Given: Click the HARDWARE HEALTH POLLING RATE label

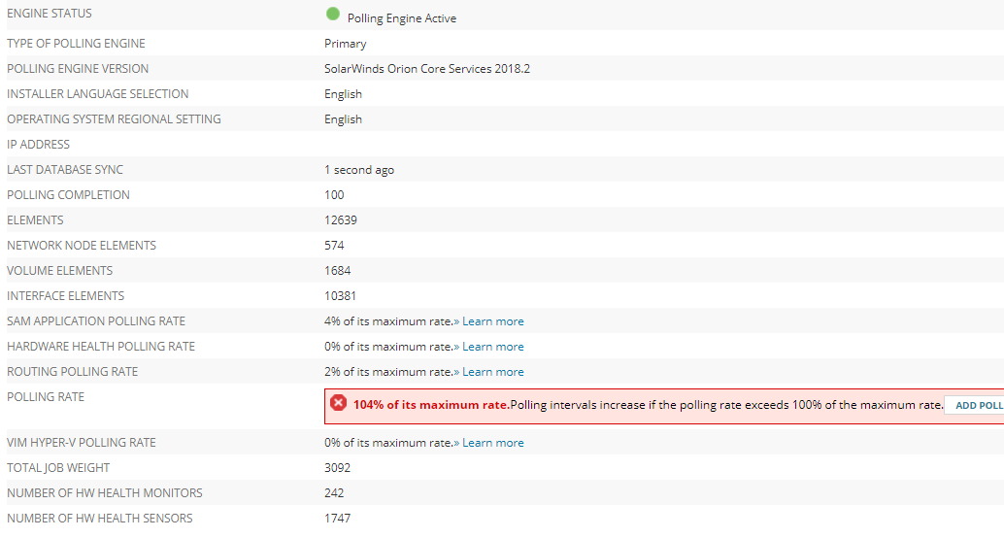Looking at the screenshot, I should tap(101, 347).
